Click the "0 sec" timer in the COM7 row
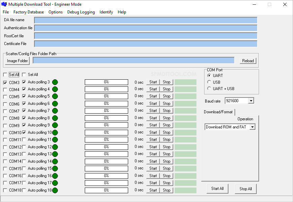 (x=139, y=110)
